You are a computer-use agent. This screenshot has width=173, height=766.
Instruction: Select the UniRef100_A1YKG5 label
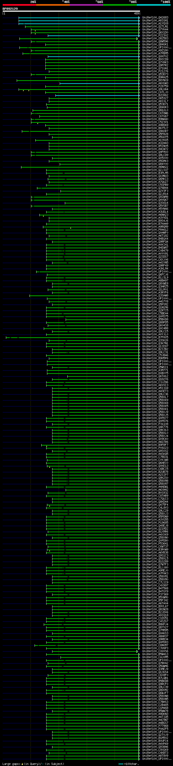155,140
